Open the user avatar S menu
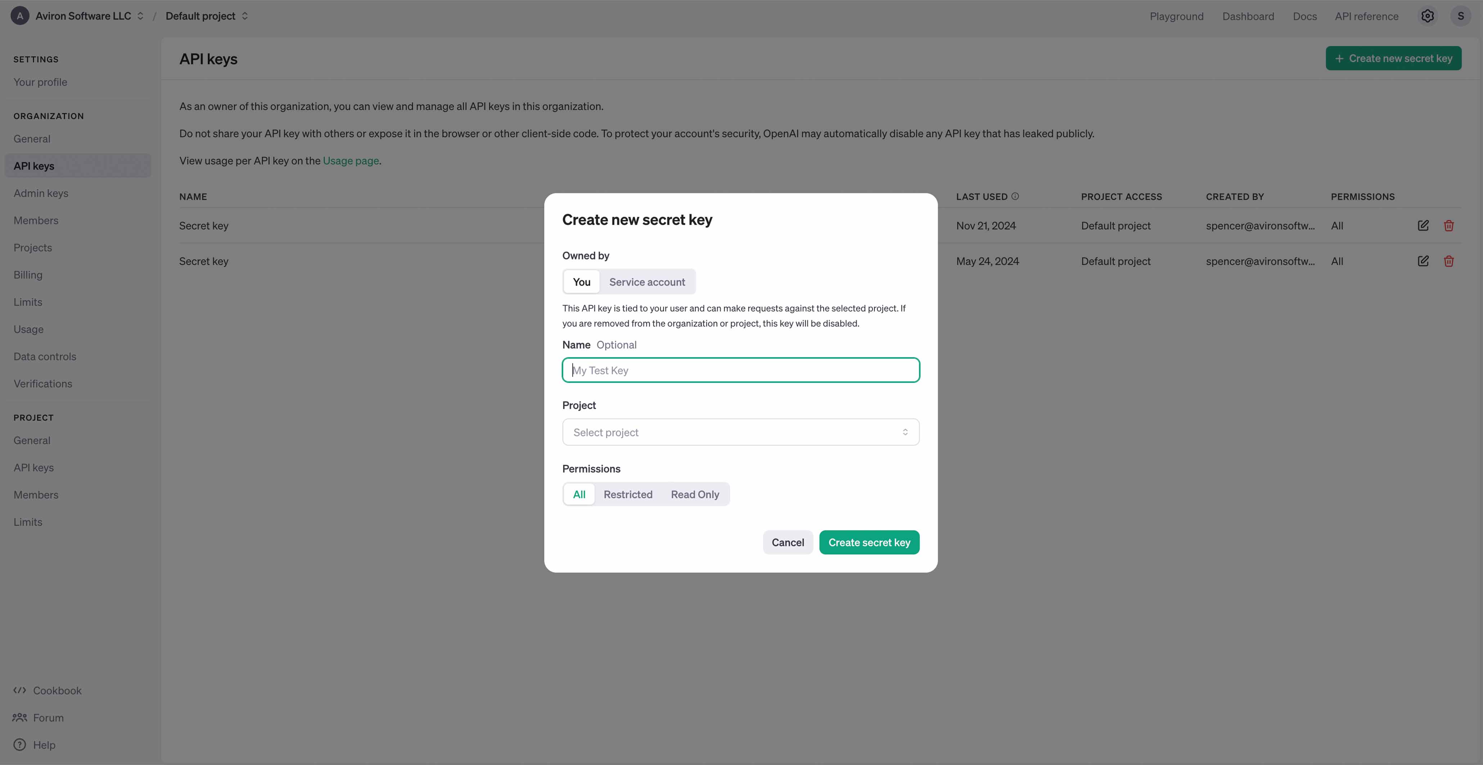 click(1461, 16)
